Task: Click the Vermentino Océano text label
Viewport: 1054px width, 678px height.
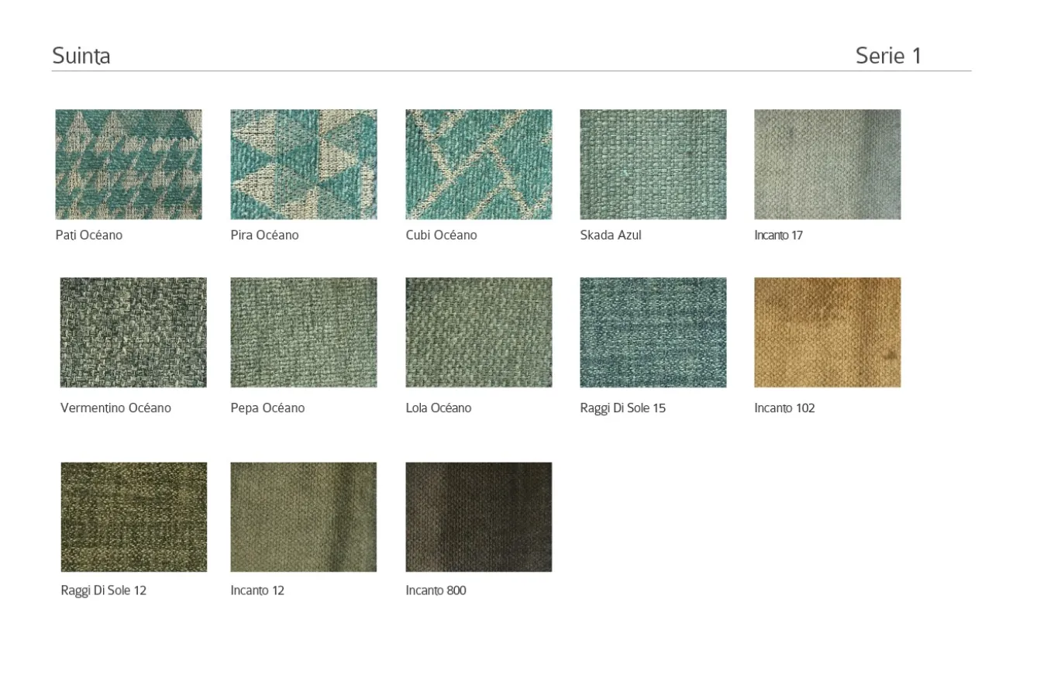Action: (x=115, y=408)
